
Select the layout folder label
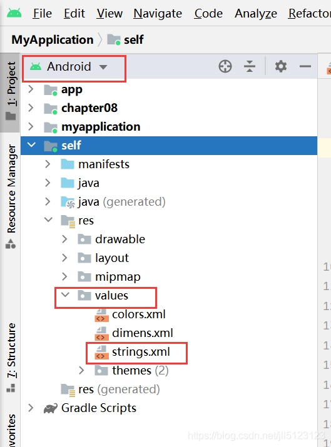click(x=112, y=258)
